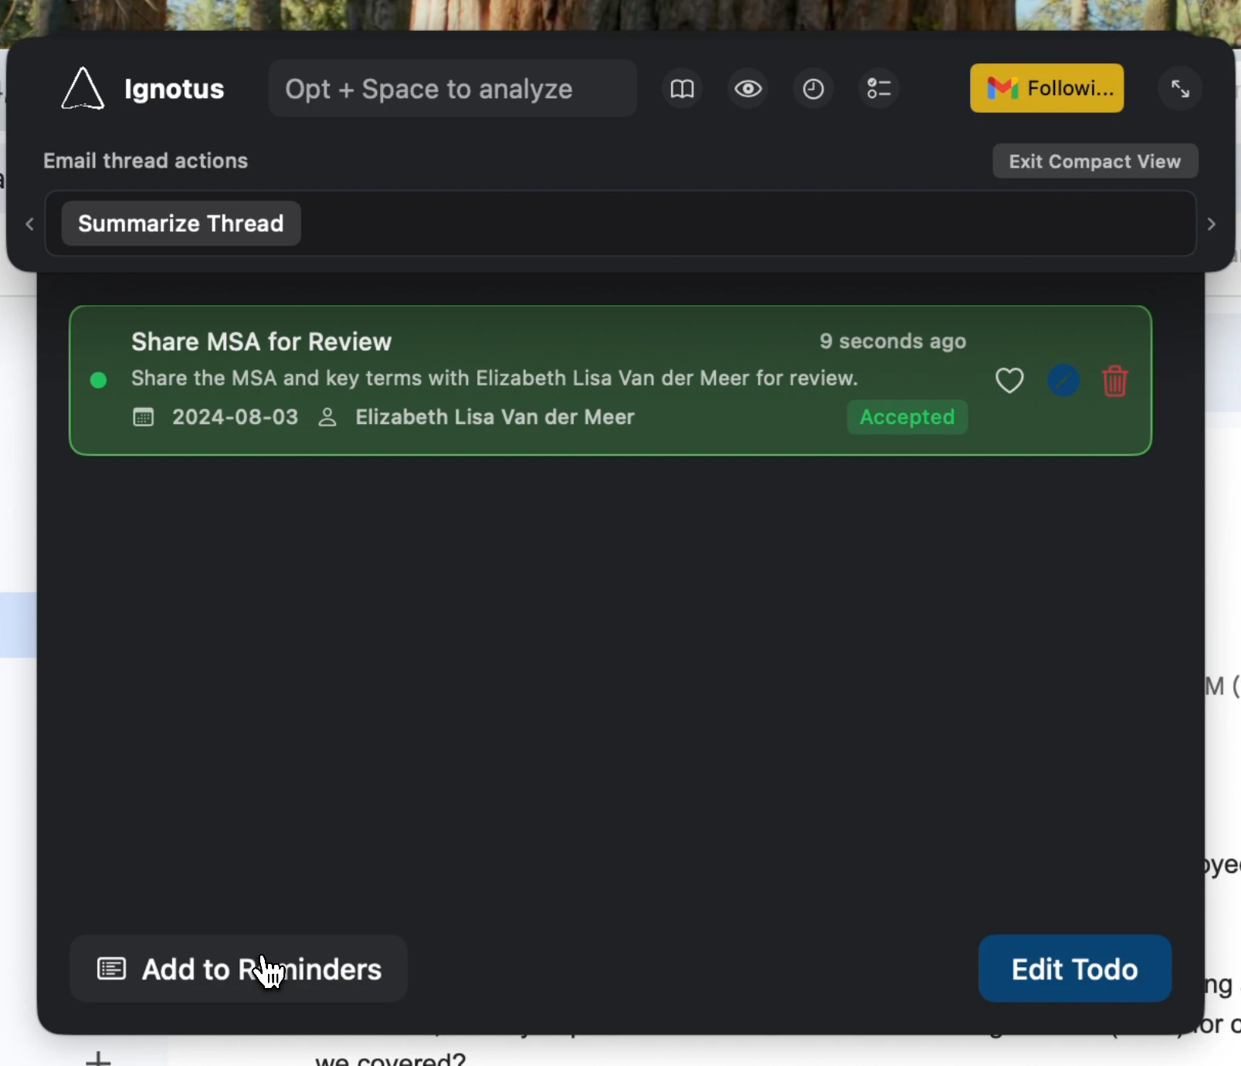
Task: Open the Gmail Following dropdown button
Action: coord(1047,88)
